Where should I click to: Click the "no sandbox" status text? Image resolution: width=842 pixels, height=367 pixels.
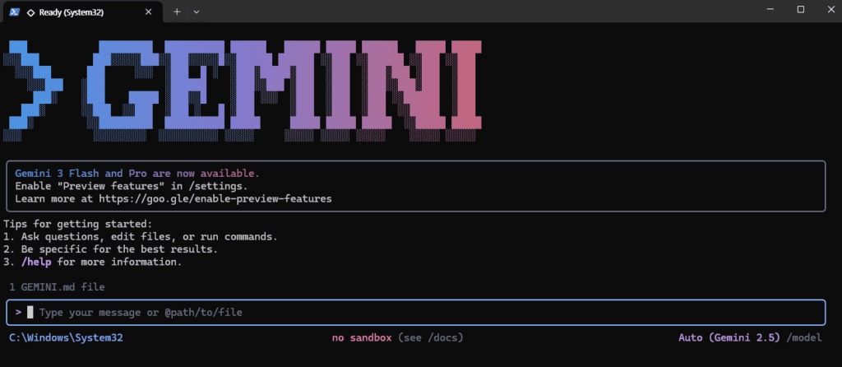362,338
